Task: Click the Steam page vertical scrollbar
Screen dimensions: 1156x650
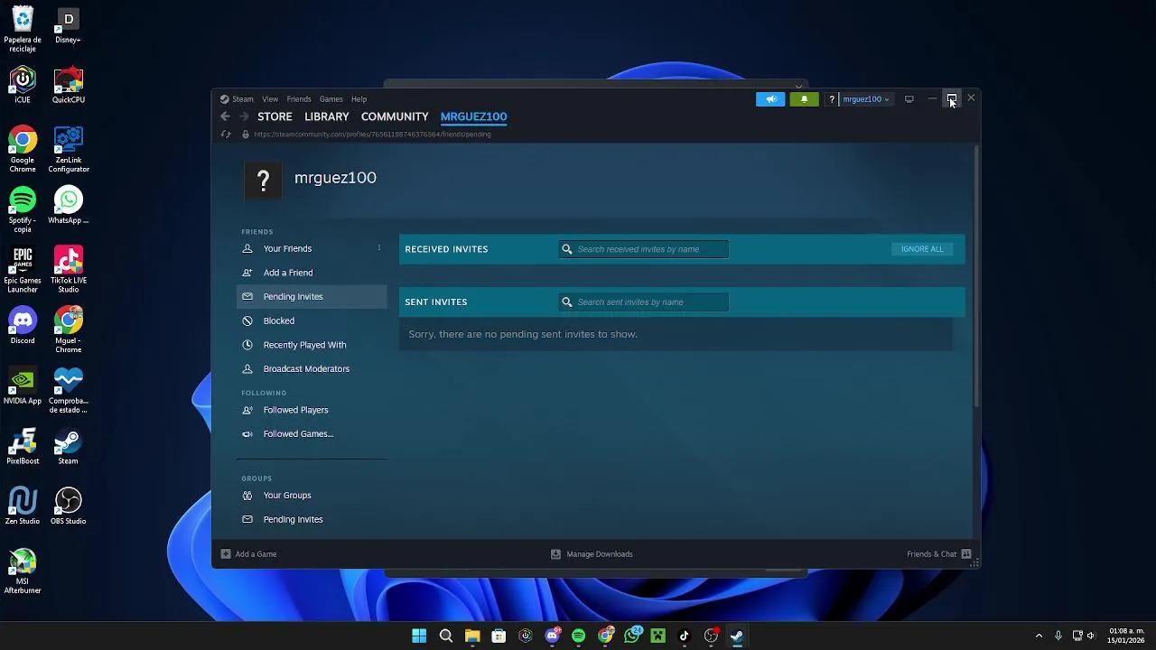Action: coord(975,275)
